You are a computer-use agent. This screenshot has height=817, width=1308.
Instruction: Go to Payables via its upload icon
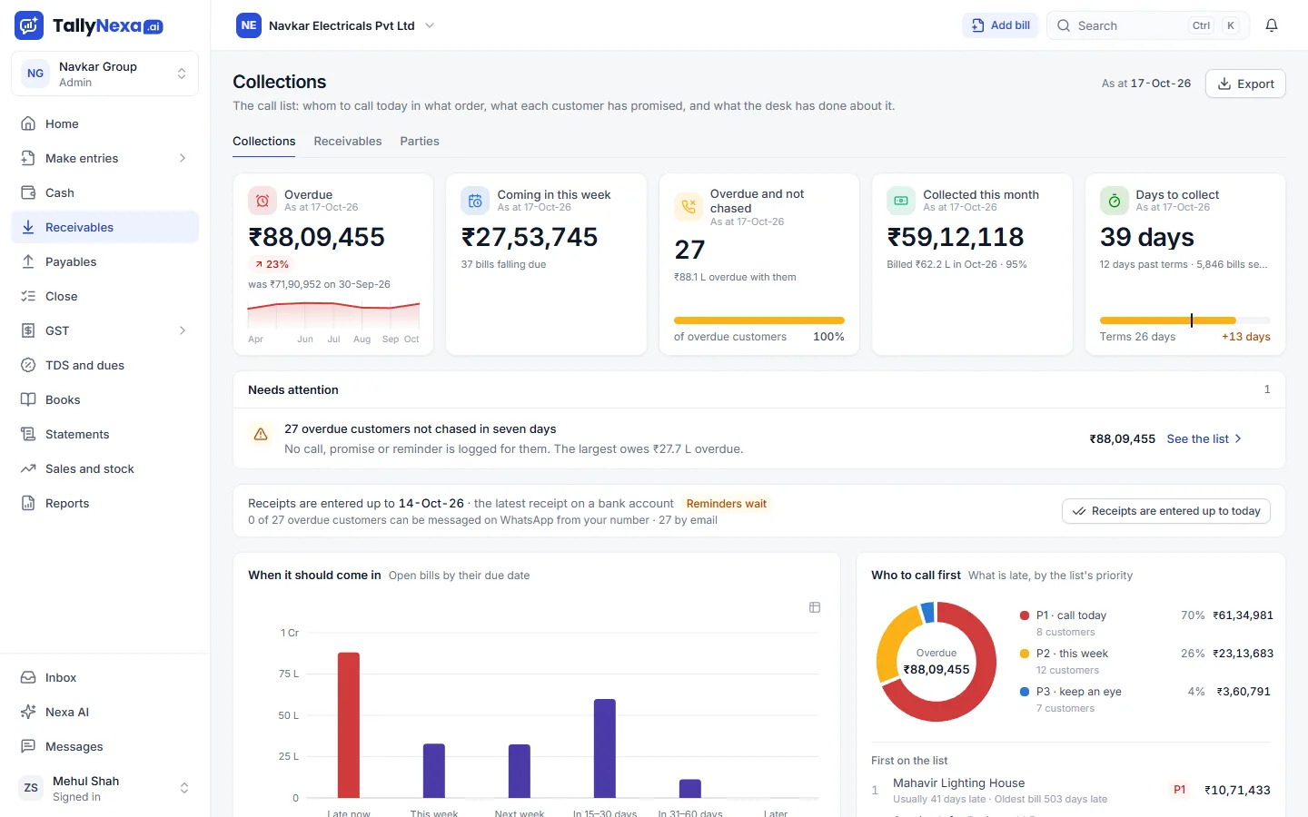click(28, 261)
